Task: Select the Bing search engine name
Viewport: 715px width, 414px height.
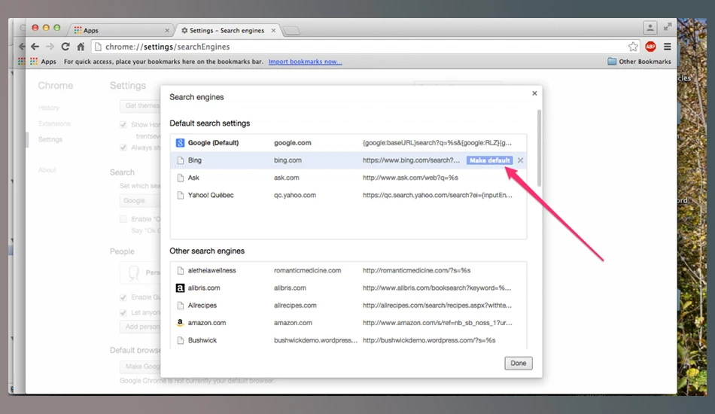Action: (195, 160)
